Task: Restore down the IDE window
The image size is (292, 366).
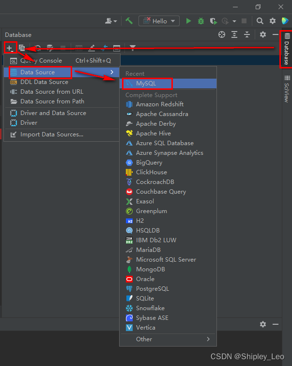Action: [258, 7]
